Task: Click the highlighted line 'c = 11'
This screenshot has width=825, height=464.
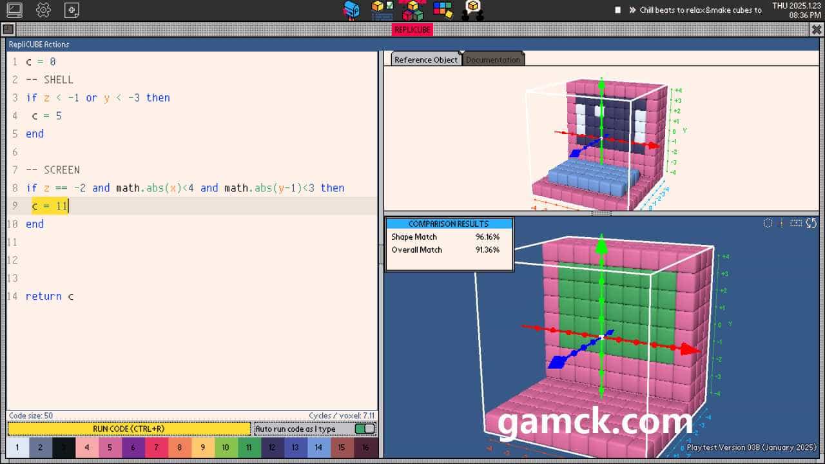Action: [x=50, y=206]
